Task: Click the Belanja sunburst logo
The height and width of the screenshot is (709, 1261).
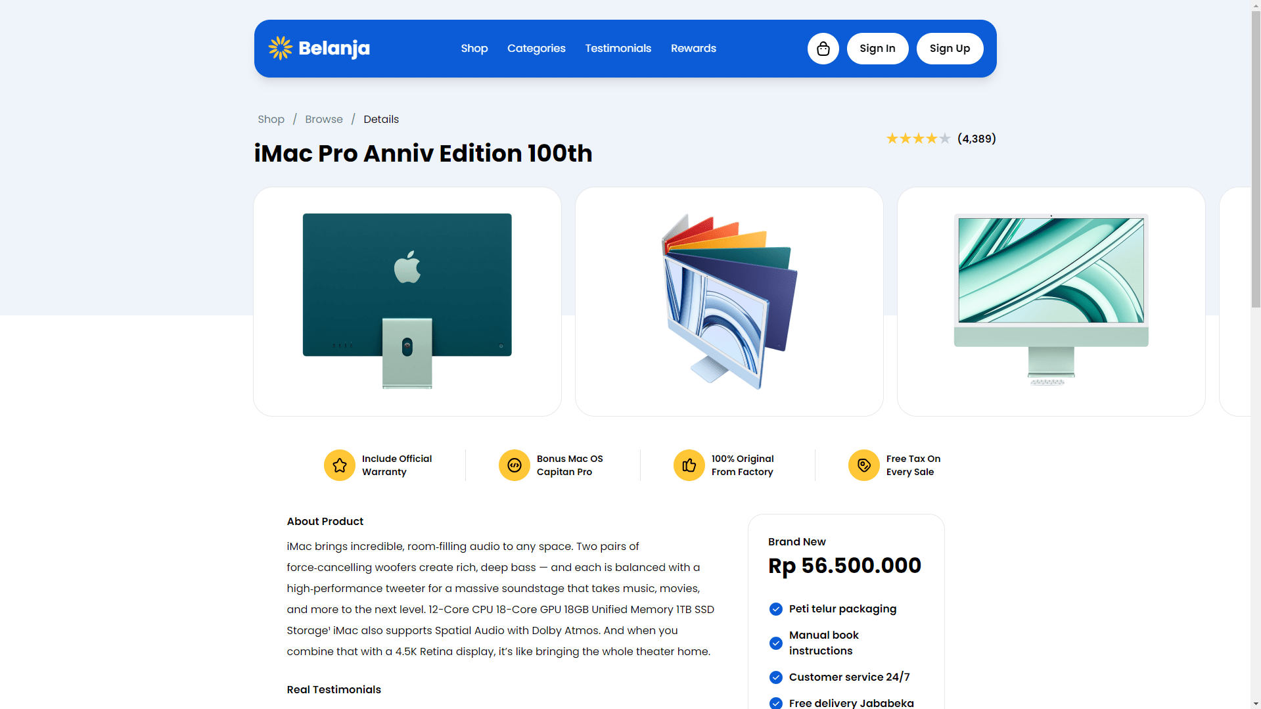Action: (x=280, y=48)
